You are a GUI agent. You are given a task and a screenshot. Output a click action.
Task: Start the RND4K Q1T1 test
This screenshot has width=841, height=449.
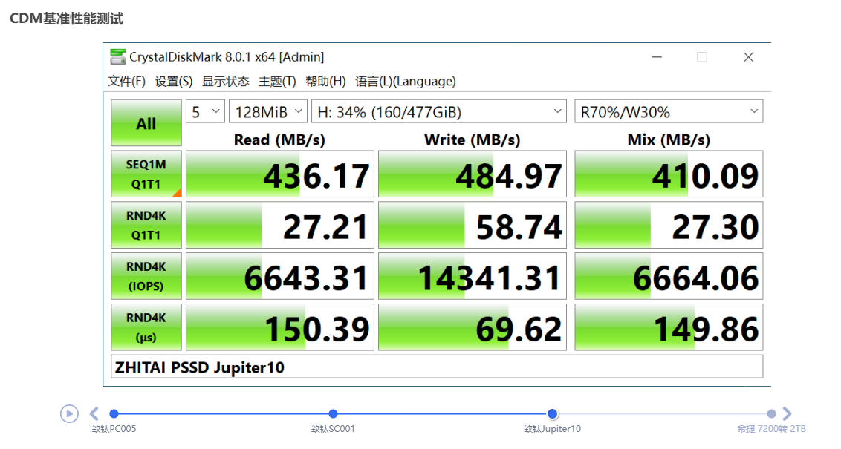click(146, 225)
